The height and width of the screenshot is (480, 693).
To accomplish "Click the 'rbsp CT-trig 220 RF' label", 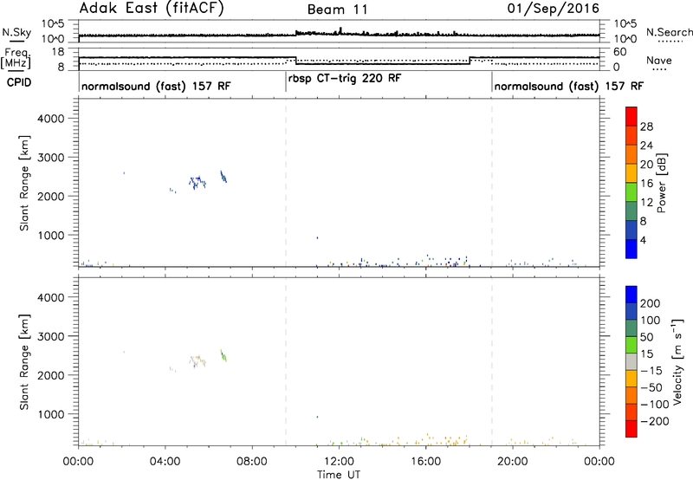I will point(345,79).
